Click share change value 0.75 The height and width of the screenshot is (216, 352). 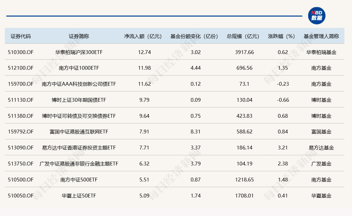tap(195, 116)
